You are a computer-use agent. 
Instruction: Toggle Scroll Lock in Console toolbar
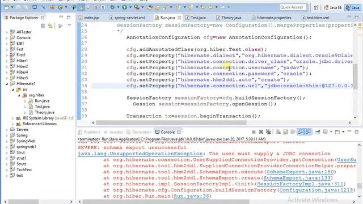(x=286, y=132)
